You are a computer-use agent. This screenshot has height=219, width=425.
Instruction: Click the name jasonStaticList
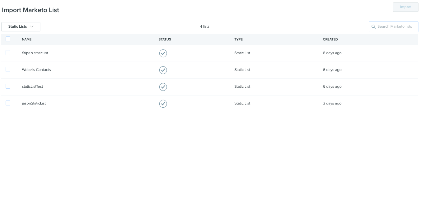34,103
